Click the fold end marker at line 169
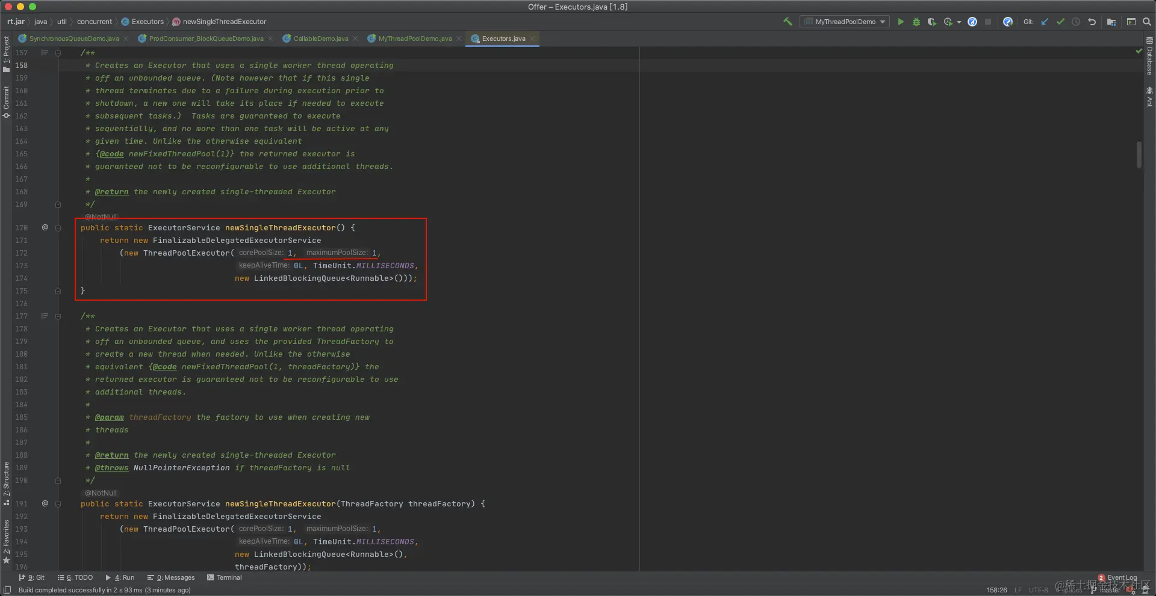Viewport: 1156px width, 596px height. [x=58, y=204]
